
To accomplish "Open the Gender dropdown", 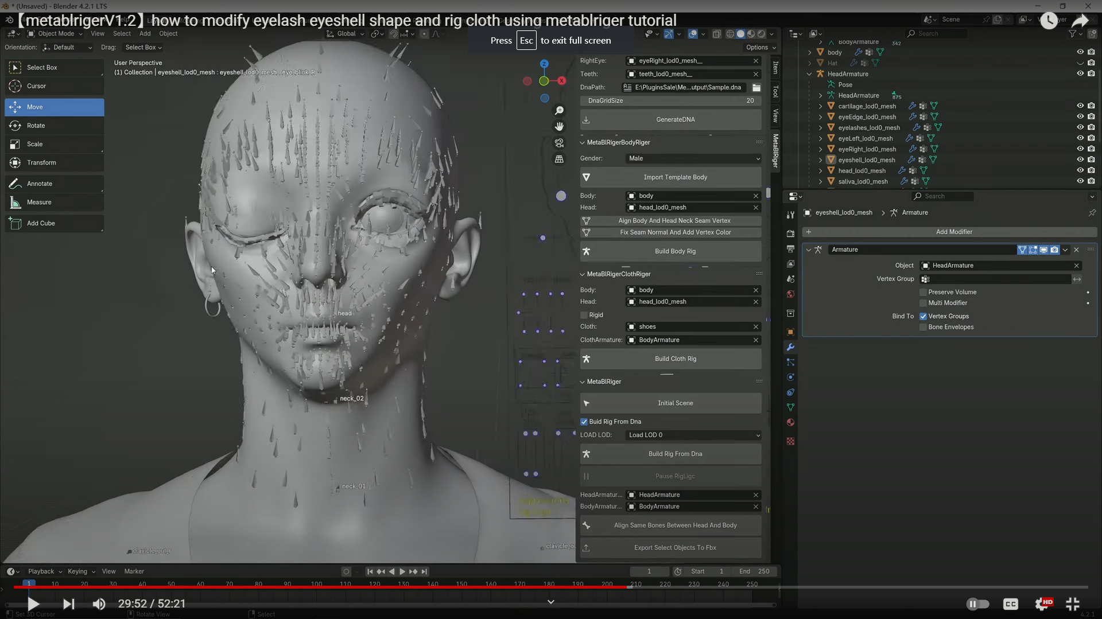I will 693,158.
